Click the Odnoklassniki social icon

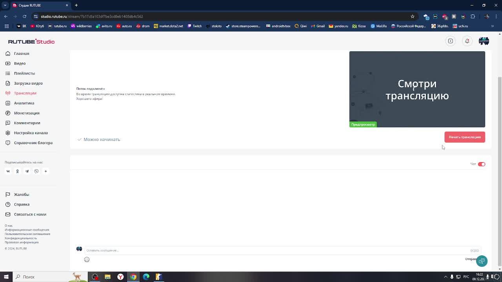point(17,171)
